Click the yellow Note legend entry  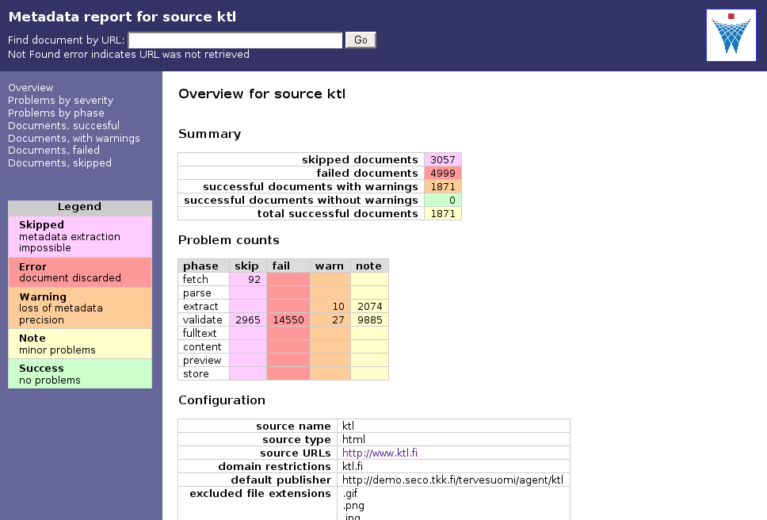(x=80, y=344)
